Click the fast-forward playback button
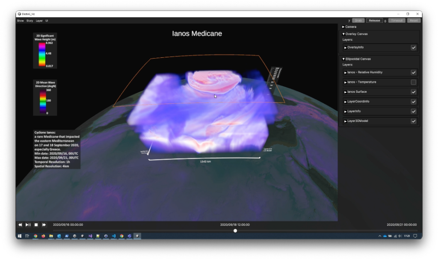 point(44,225)
